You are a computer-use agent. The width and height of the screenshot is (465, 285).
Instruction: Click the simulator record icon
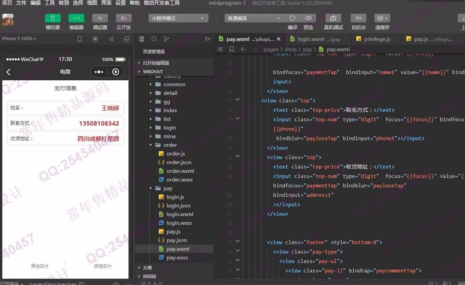[x=95, y=39]
